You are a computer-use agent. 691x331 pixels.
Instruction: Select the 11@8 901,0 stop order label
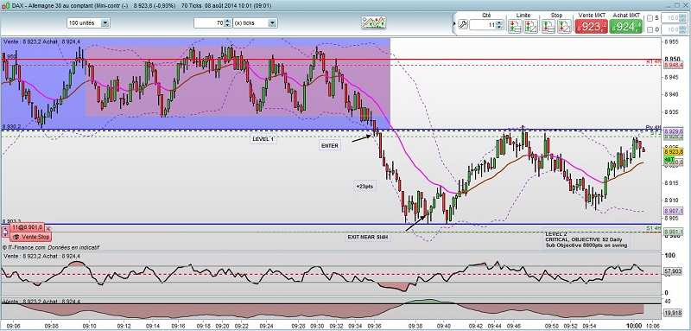pyautogui.click(x=28, y=227)
